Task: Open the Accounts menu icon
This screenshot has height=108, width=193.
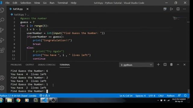Action: [x=2, y=78]
